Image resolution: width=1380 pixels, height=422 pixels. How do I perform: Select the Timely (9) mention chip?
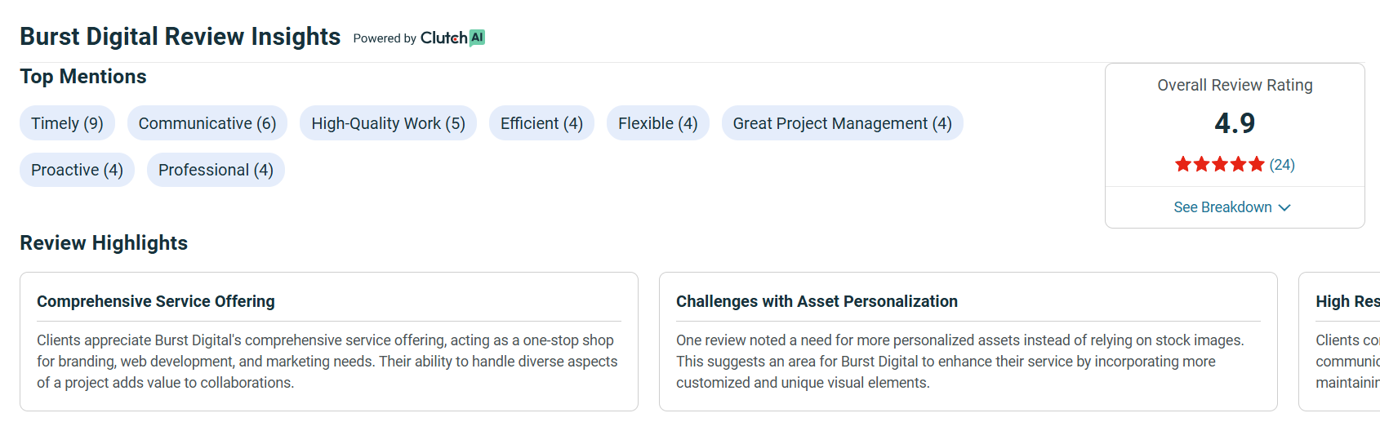(x=67, y=123)
